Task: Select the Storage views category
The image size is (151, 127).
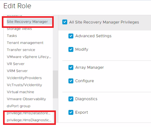Action: [19, 29]
